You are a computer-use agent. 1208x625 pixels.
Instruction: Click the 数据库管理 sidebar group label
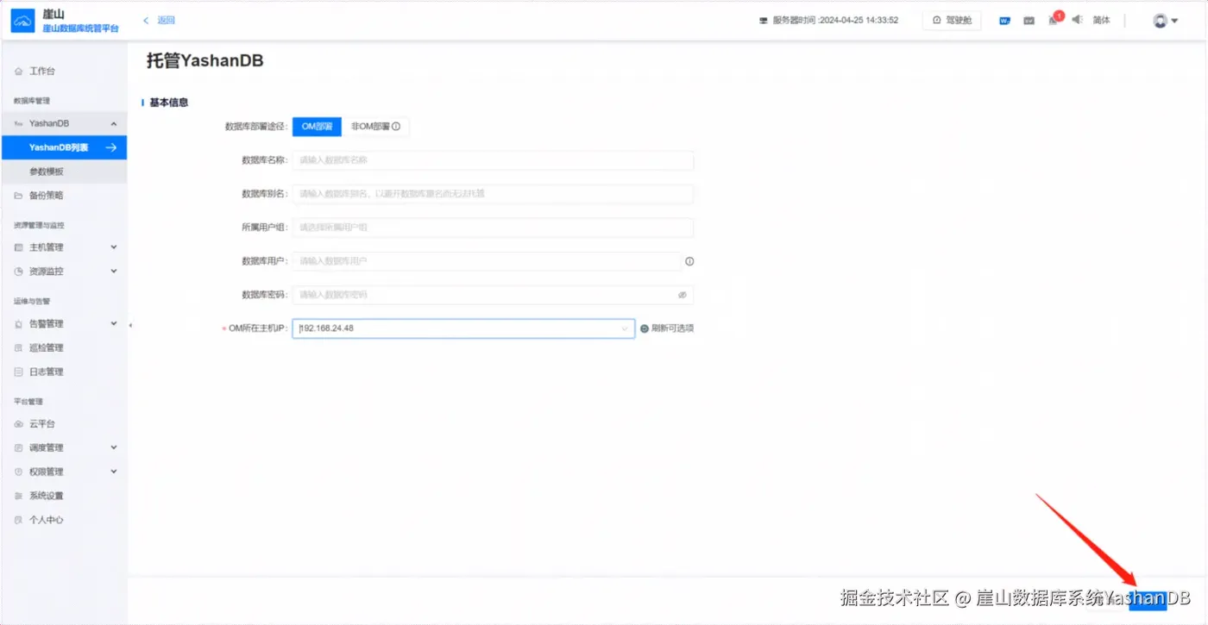click(32, 101)
